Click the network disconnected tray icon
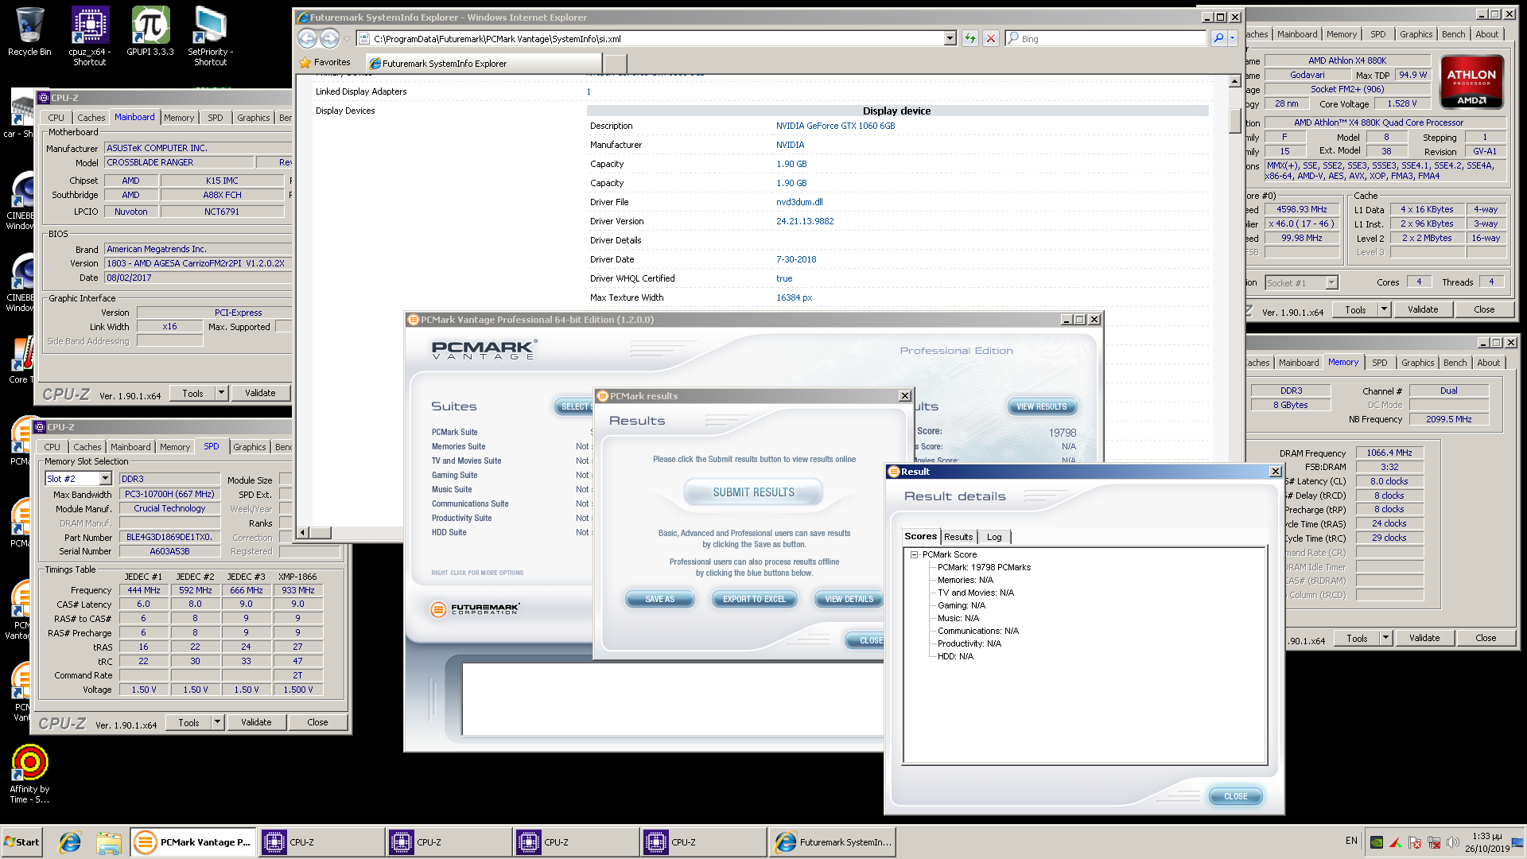This screenshot has height=859, width=1527. 1434,842
